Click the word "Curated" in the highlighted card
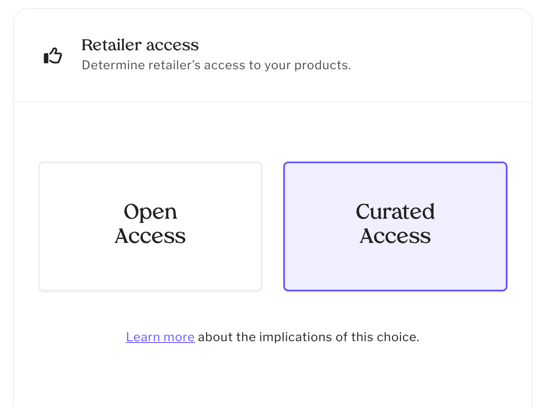This screenshot has height=407, width=556. coord(395,212)
